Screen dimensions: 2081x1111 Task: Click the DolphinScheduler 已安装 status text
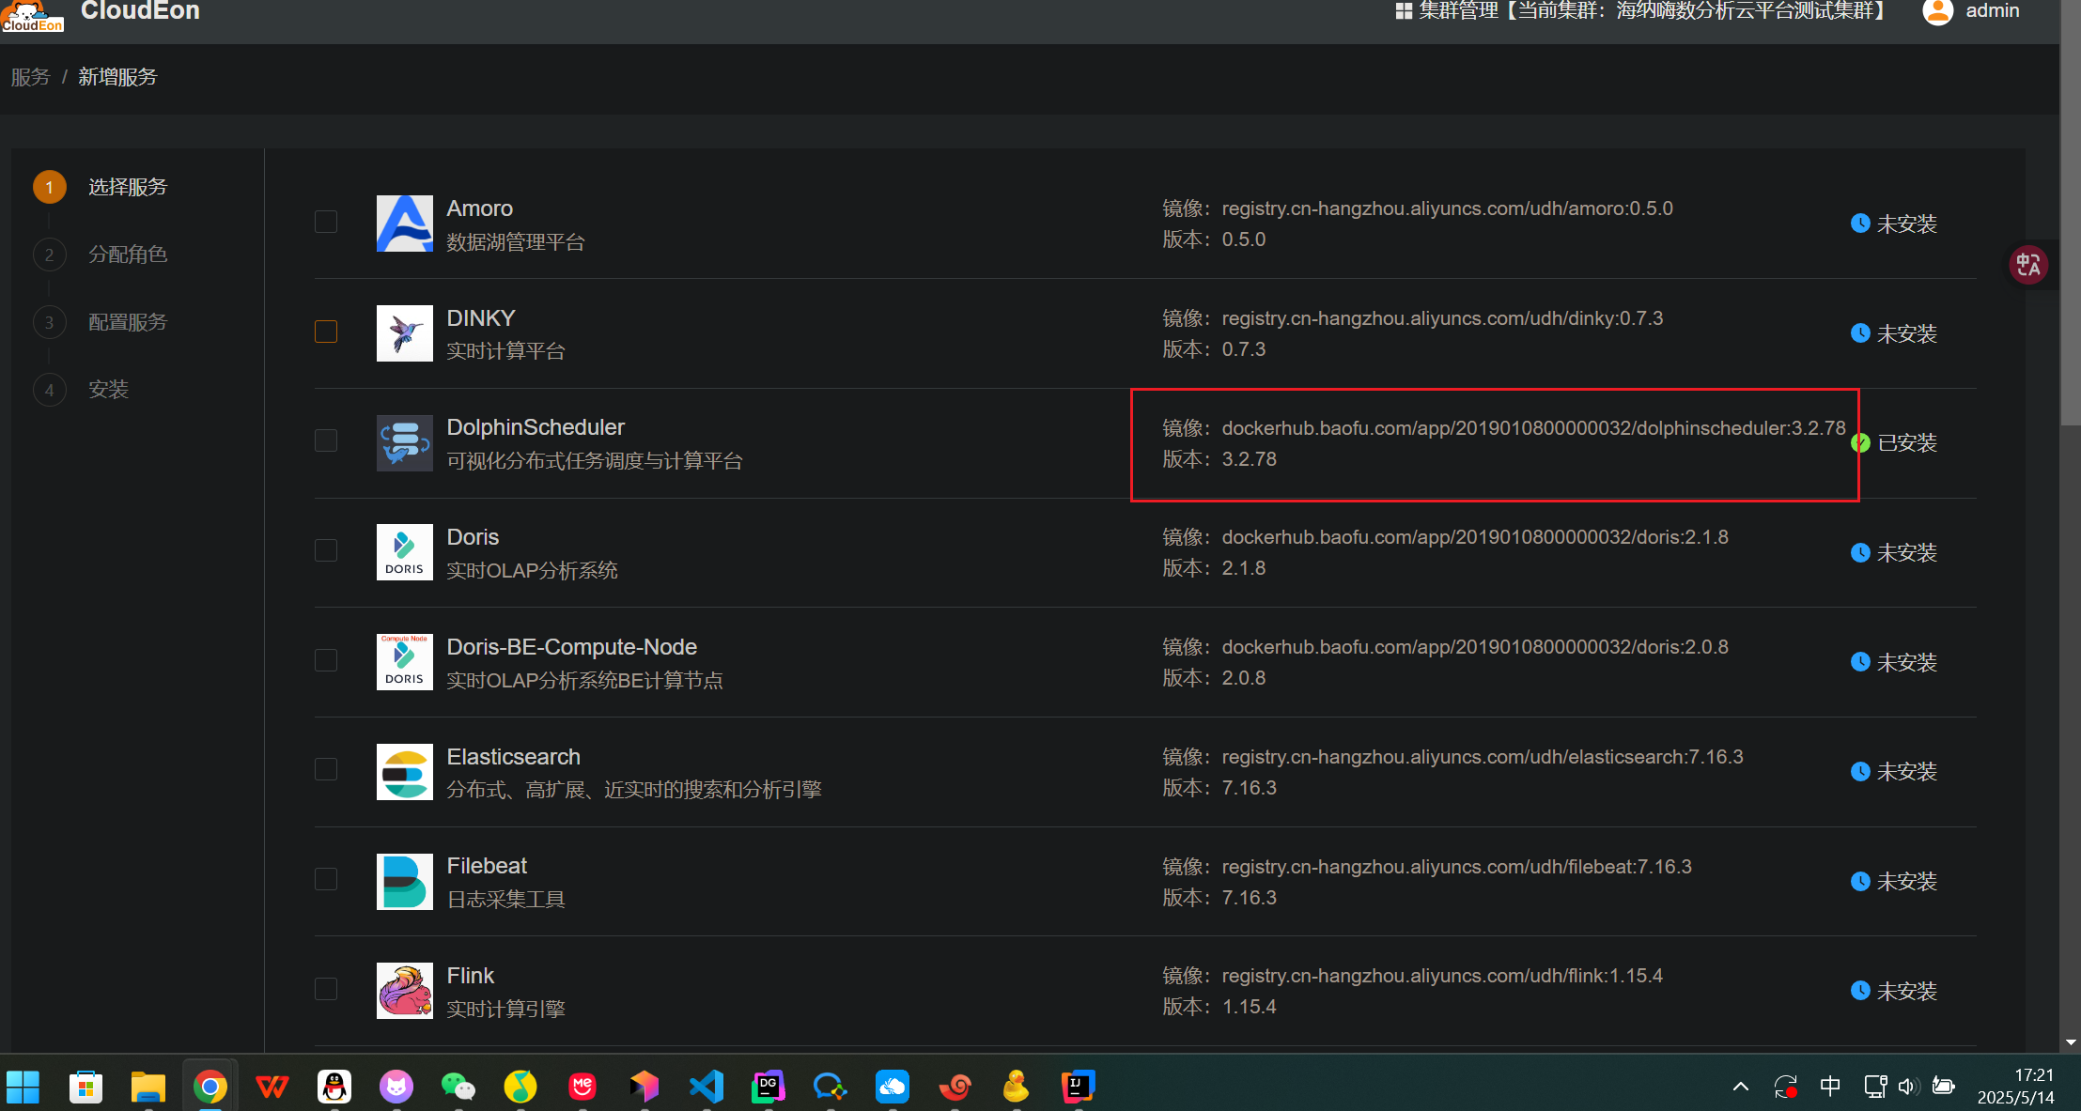point(1907,443)
